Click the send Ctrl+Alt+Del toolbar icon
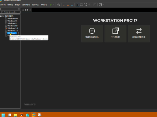The image size is (157, 117). click(59, 5)
